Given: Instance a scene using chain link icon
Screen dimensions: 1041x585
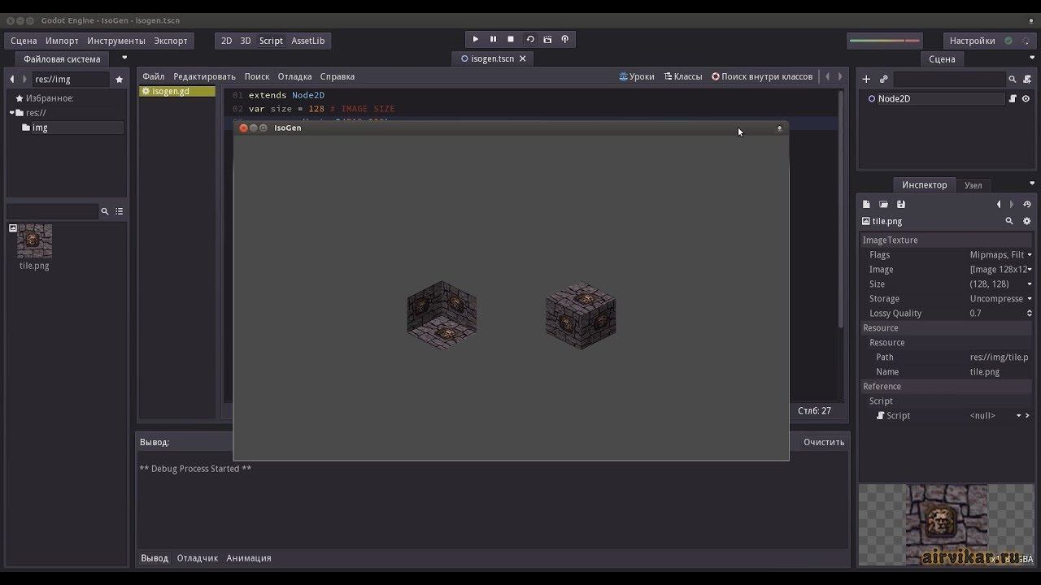Looking at the screenshot, I should [883, 79].
